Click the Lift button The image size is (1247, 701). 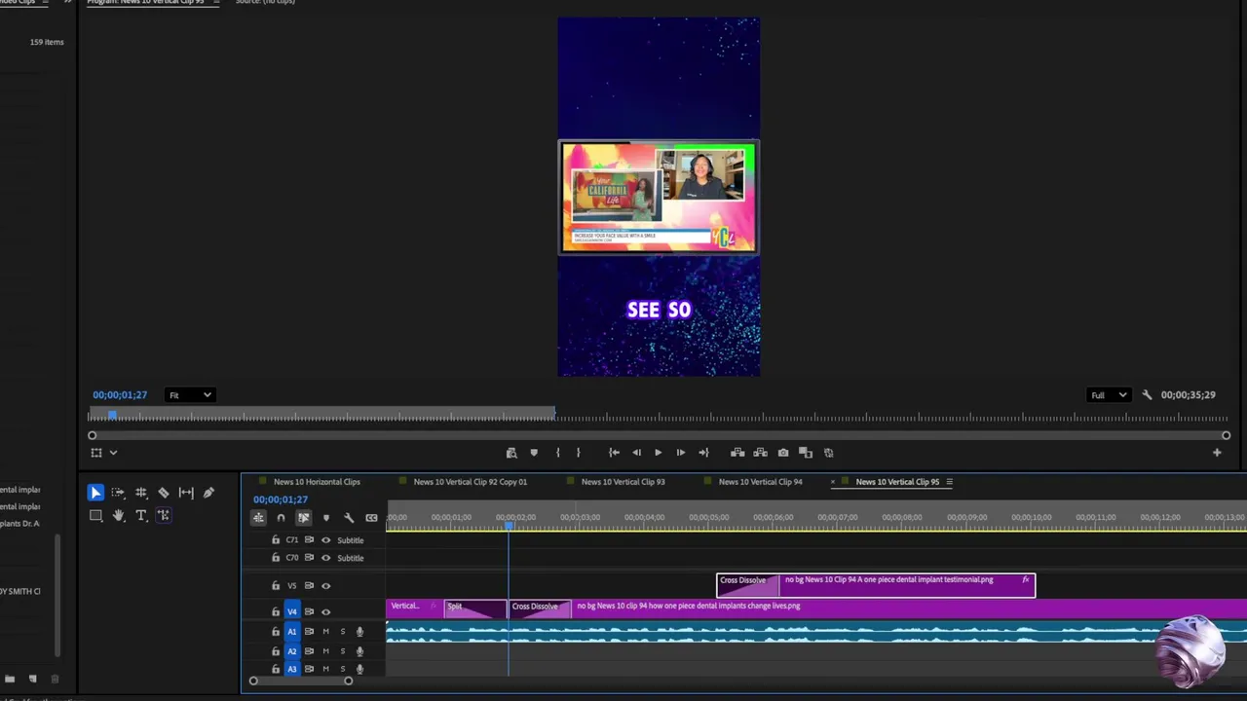[x=737, y=453]
